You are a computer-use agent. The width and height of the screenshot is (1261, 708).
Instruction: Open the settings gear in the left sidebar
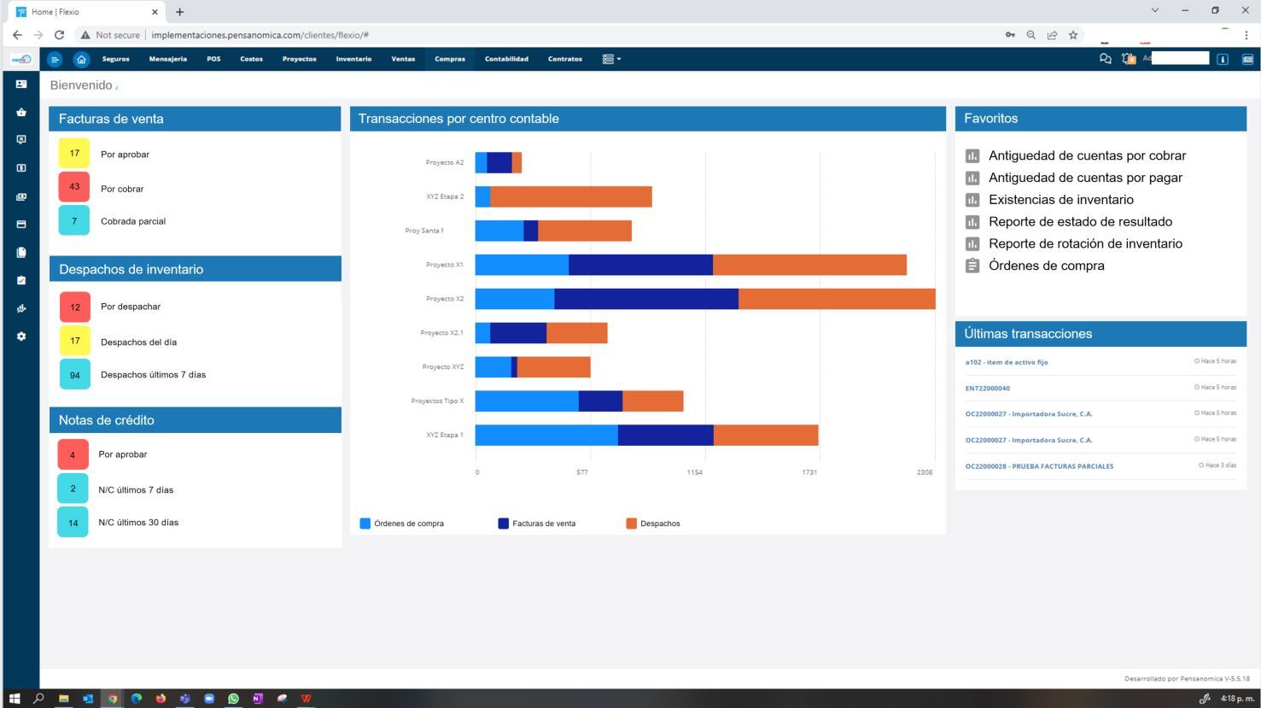coord(21,336)
